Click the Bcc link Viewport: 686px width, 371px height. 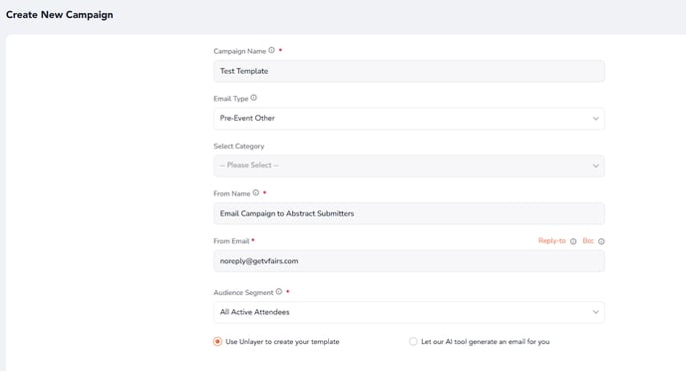[x=588, y=241]
